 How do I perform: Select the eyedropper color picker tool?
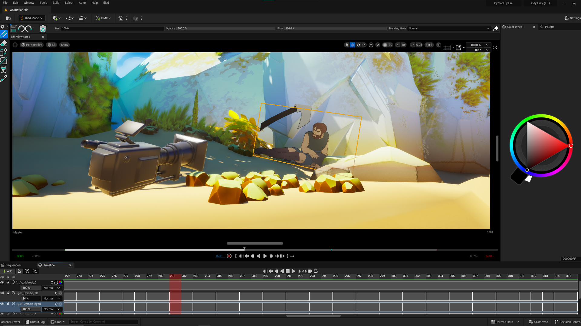[x=4, y=78]
